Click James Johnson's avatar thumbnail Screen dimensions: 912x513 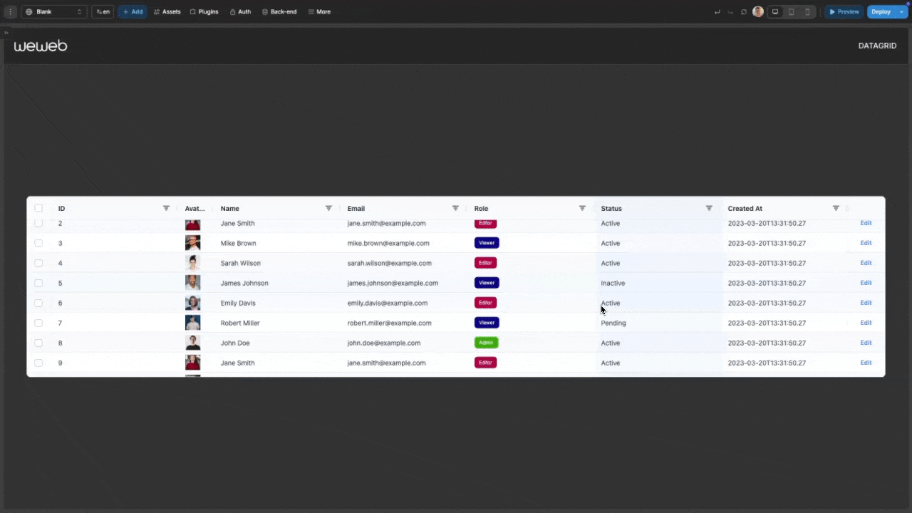click(192, 283)
